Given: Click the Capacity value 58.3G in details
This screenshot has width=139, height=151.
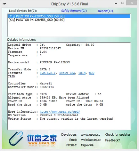Looking at the screenshot, I should [90, 45].
